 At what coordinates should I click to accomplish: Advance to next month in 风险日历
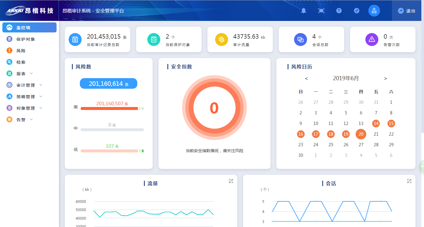tap(385, 79)
